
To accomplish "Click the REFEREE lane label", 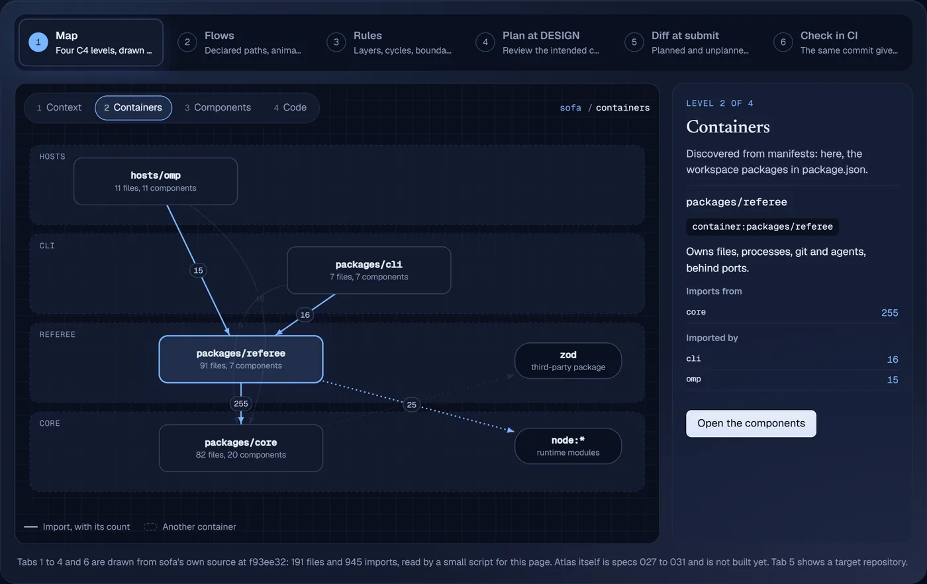I will 58,335.
